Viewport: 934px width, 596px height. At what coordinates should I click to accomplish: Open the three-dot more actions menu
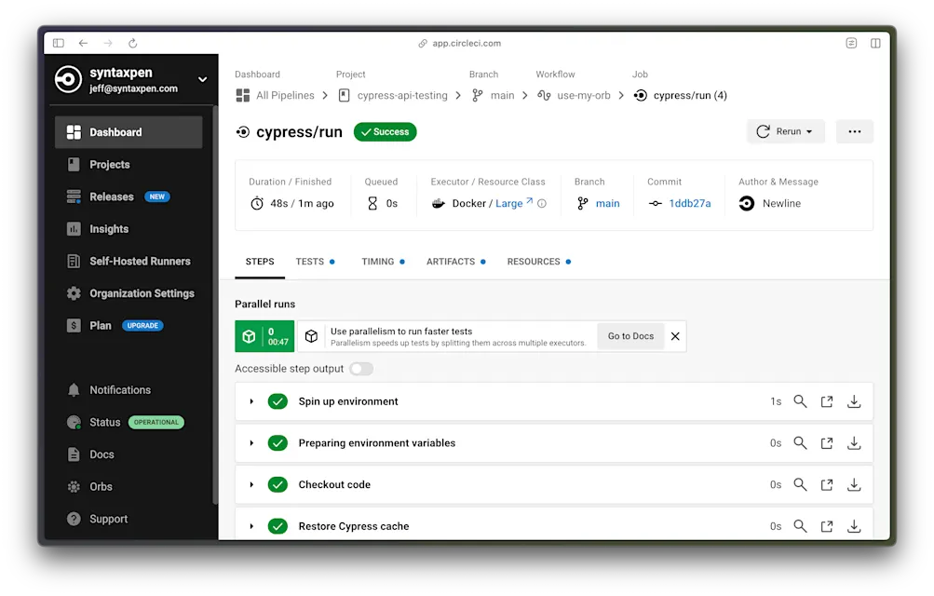pyautogui.click(x=854, y=131)
